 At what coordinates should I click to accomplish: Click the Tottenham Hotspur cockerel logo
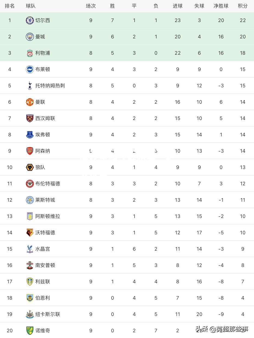(x=30, y=86)
